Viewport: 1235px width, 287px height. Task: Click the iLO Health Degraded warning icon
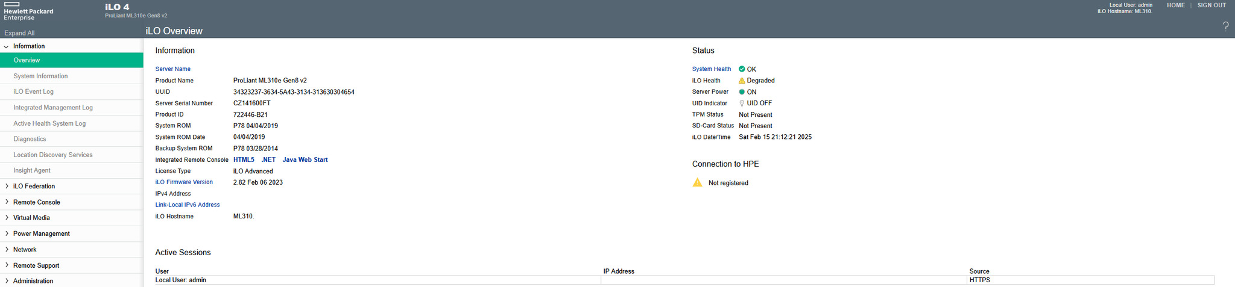pos(742,81)
